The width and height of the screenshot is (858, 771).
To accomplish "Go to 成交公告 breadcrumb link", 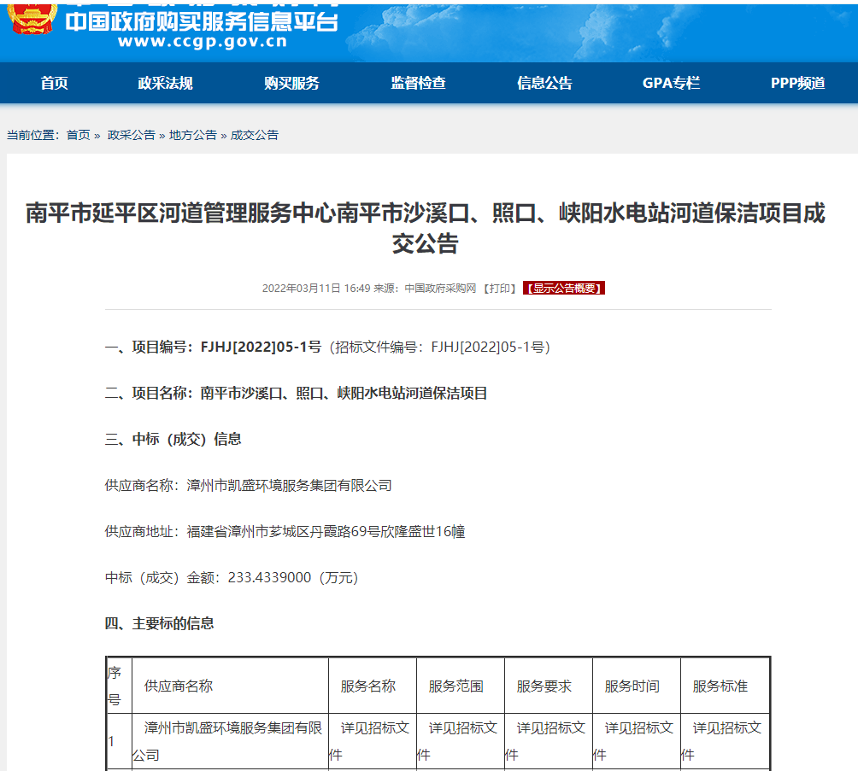I will [255, 135].
